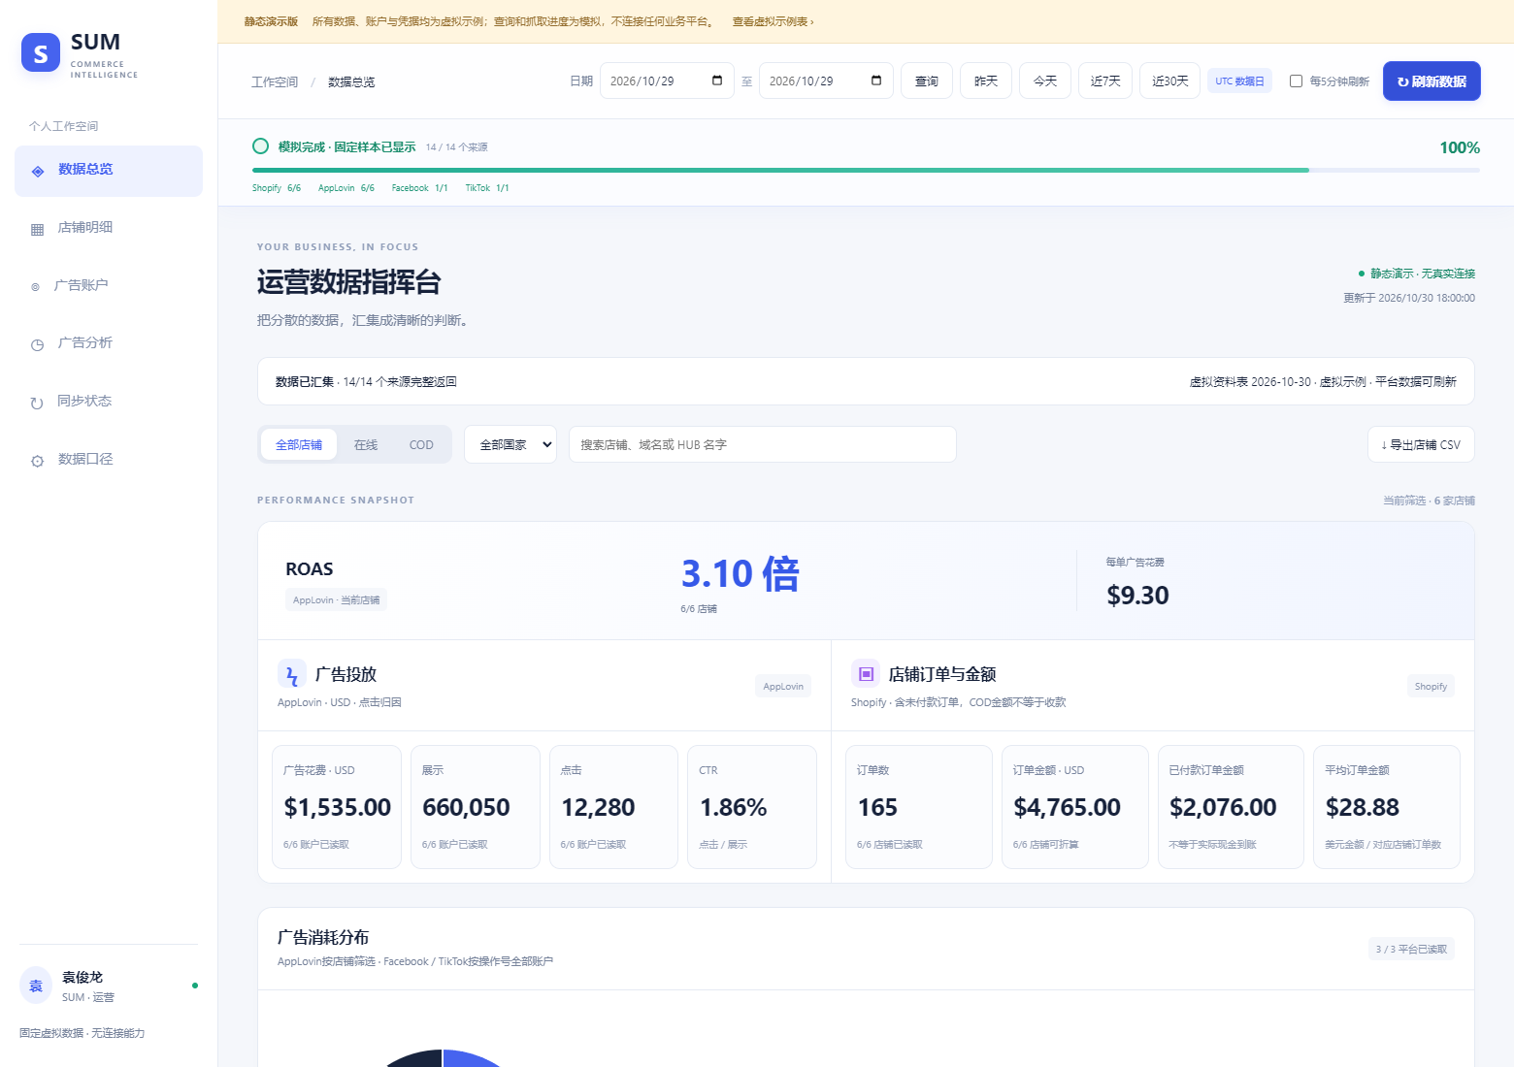Select the 今天 date shortcut
This screenshot has width=1514, height=1067.
tap(1045, 81)
